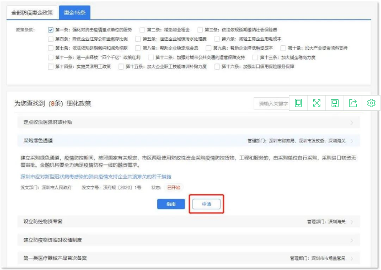Expand the 定点收治医院财政补贴 row
This screenshot has width=381, height=270.
coord(351,122)
